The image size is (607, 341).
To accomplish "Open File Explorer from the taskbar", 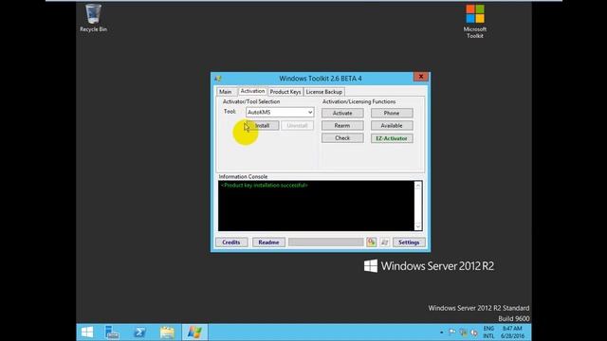I will [x=167, y=332].
